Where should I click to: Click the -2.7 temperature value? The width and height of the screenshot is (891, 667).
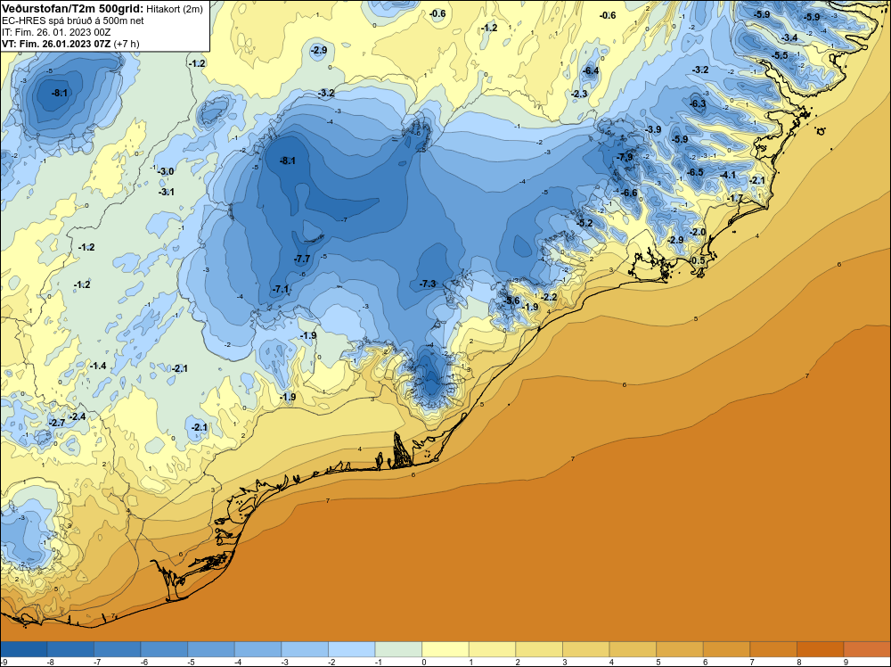(57, 423)
